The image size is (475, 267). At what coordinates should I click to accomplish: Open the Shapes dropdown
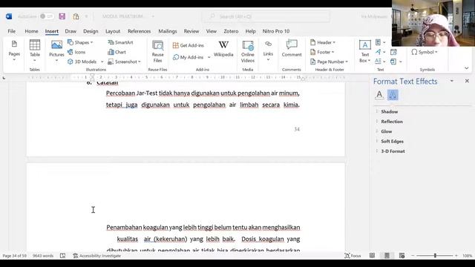coord(80,42)
